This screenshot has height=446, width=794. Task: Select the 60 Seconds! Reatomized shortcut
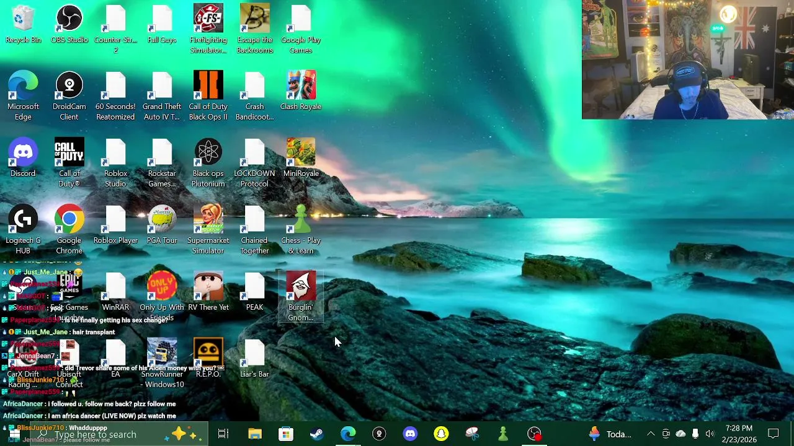click(x=115, y=96)
